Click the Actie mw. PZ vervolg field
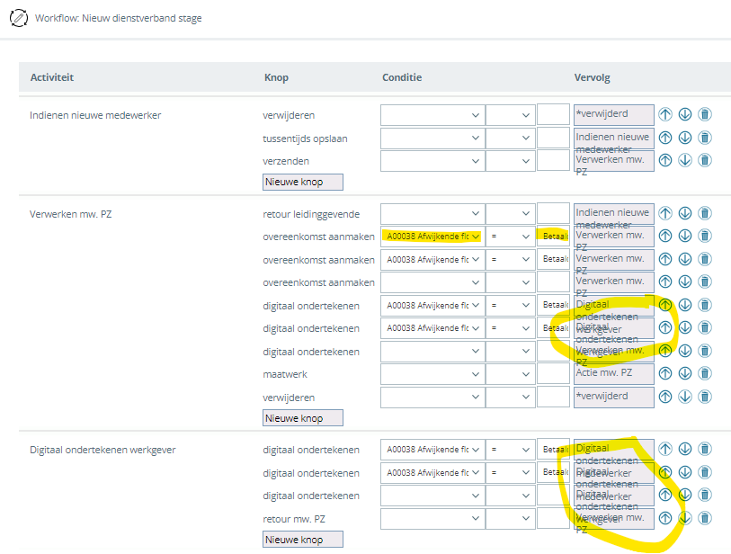731x554 pixels. coord(613,373)
